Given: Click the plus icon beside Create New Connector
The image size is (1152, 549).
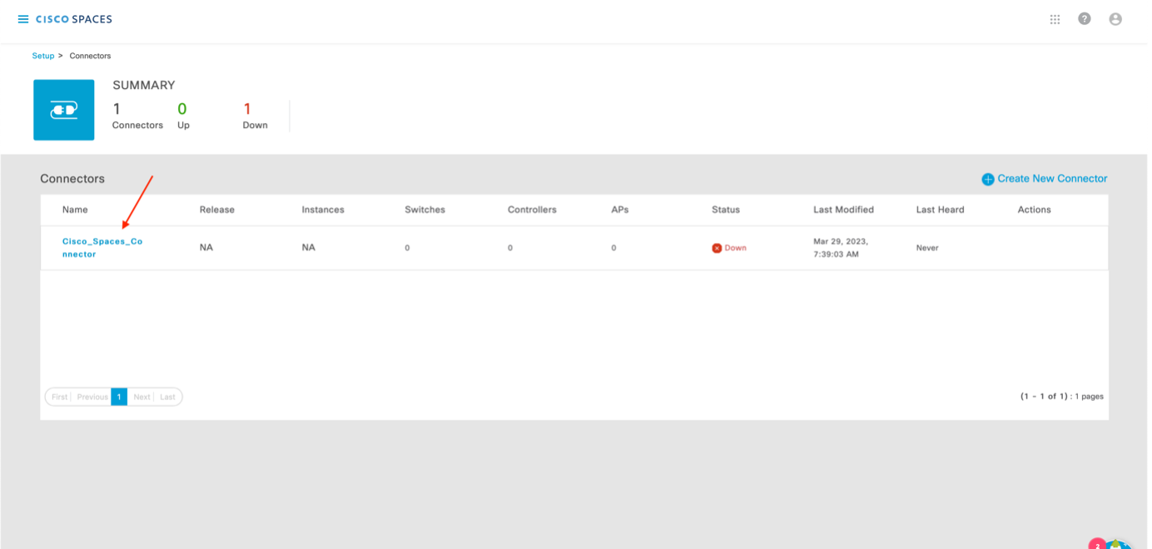Looking at the screenshot, I should tap(988, 179).
